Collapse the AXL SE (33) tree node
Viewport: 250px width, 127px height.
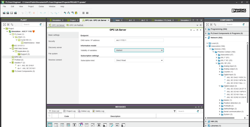(216, 63)
